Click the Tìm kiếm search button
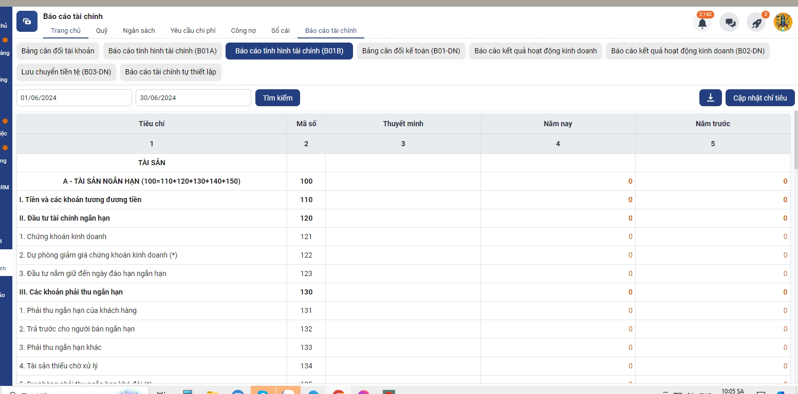The height and width of the screenshot is (394, 798). [277, 97]
